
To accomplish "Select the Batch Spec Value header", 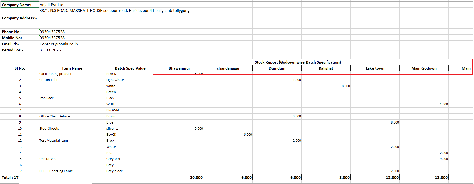I will click(x=130, y=68).
